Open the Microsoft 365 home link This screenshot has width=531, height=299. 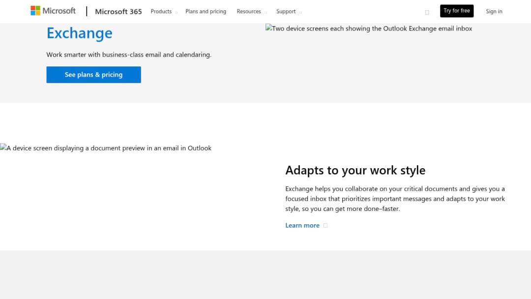[118, 11]
